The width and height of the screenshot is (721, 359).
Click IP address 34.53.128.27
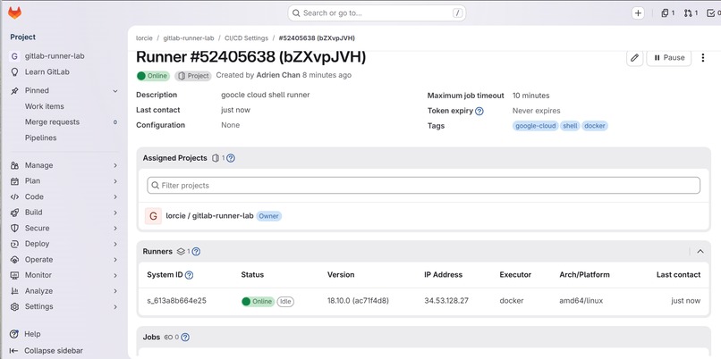(x=446, y=301)
